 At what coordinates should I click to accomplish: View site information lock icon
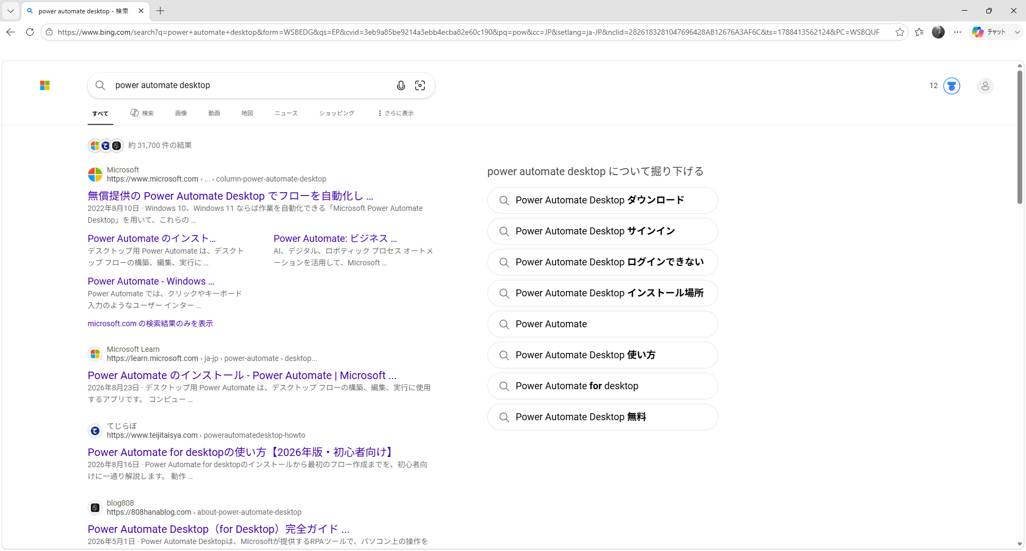pyautogui.click(x=49, y=32)
